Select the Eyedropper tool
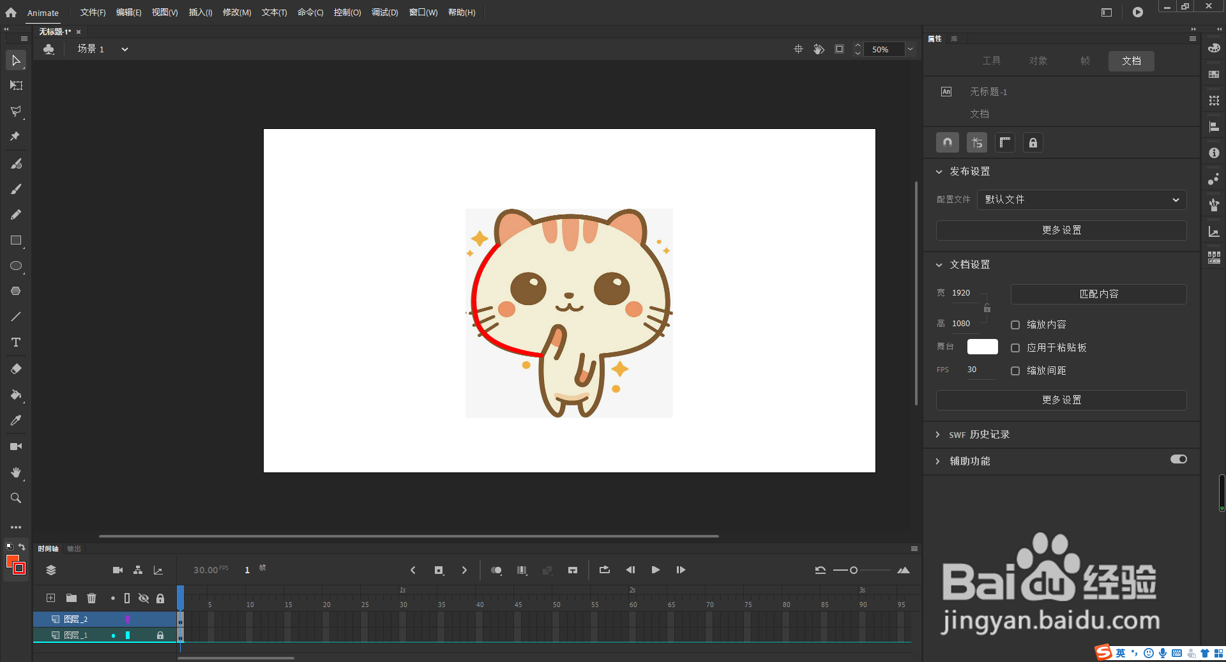Screen dimensions: 1226x662 pos(16,420)
